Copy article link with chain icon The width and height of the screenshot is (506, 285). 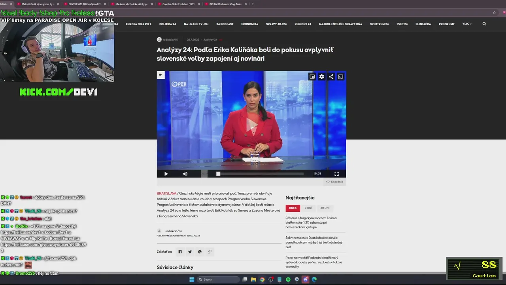pos(210,252)
